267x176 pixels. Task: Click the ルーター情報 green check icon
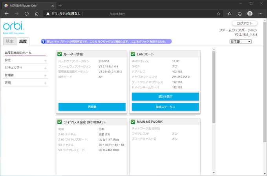tap(59, 54)
